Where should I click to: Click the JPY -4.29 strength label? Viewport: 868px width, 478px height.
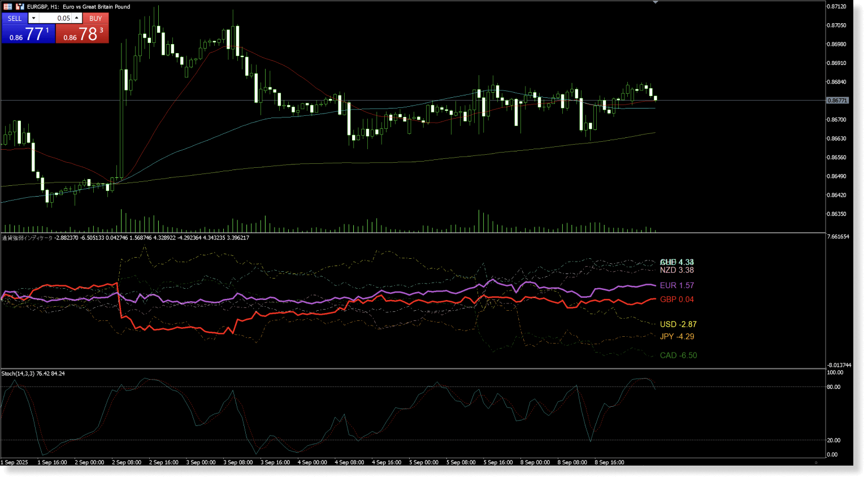pyautogui.click(x=677, y=336)
